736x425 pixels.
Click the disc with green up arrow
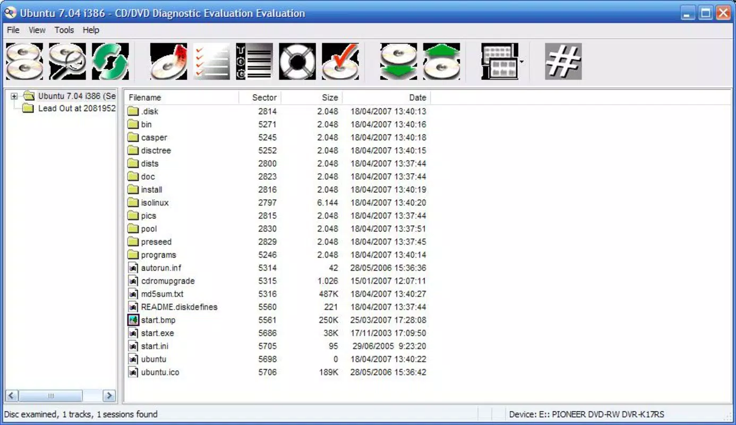[x=442, y=62]
